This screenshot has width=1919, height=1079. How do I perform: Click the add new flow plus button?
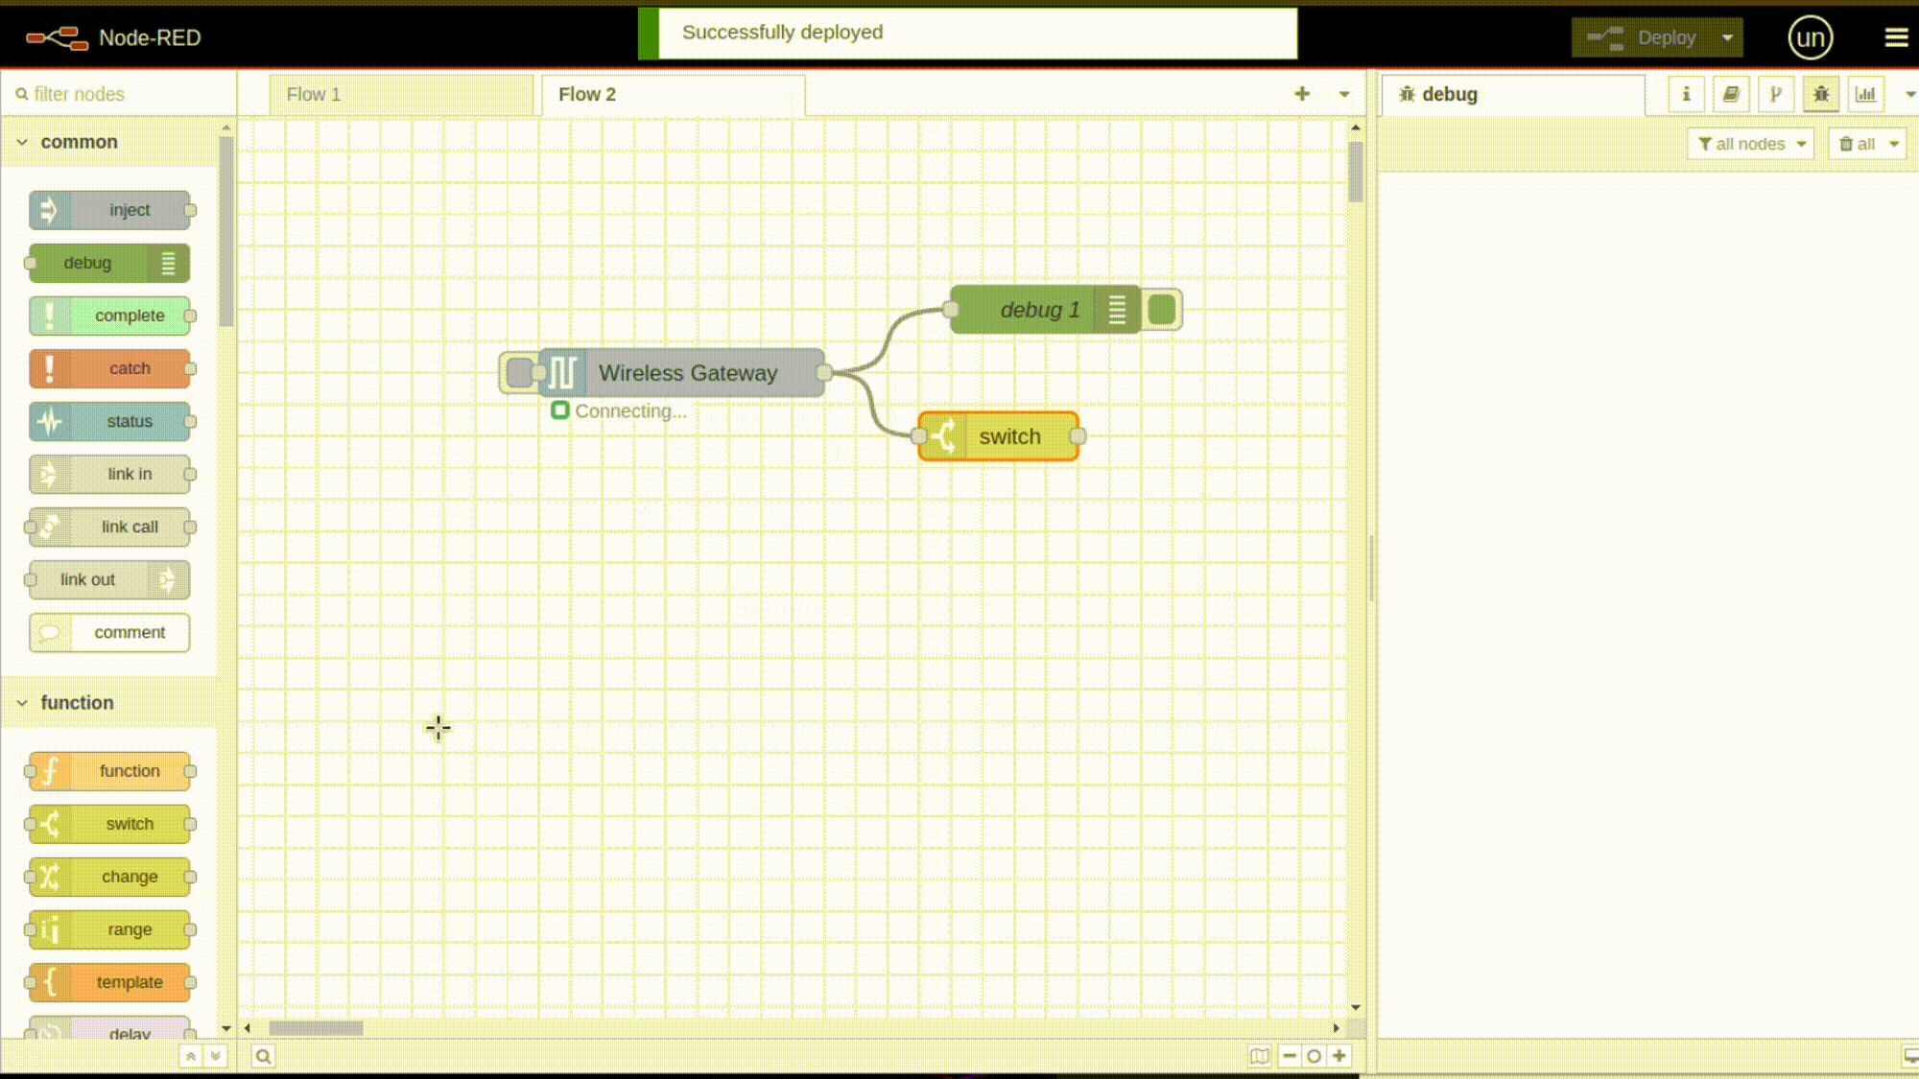[x=1302, y=94]
